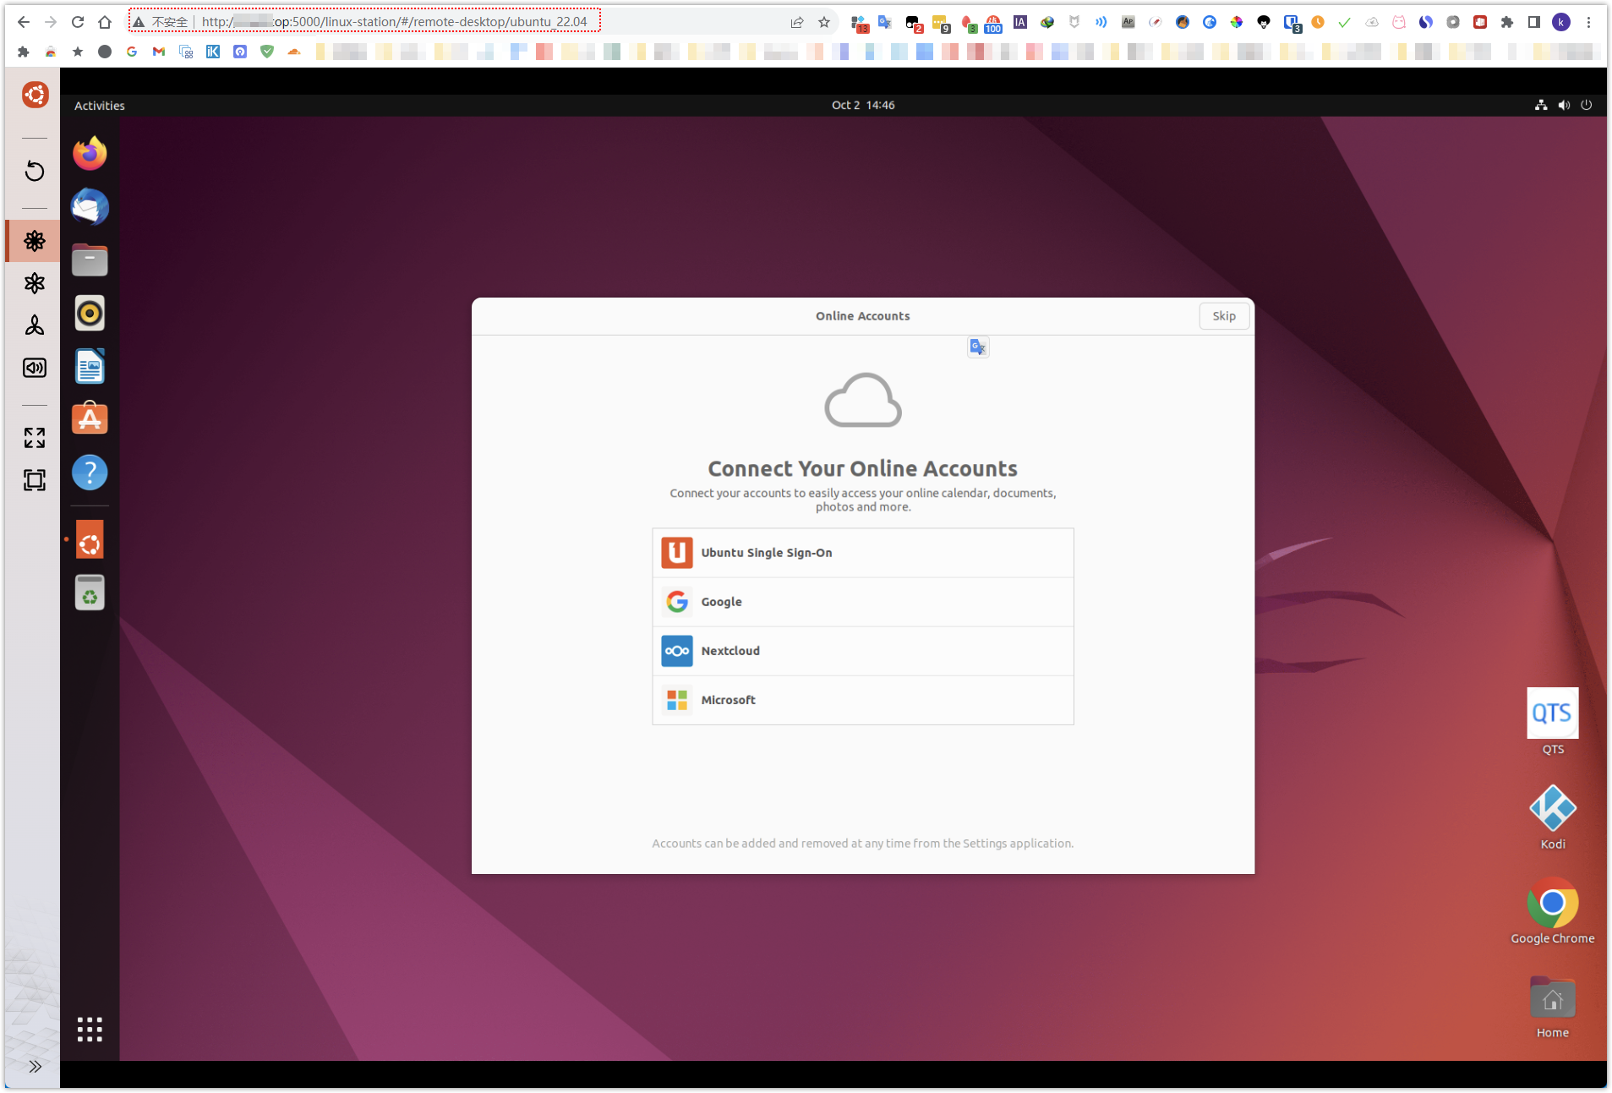The height and width of the screenshot is (1093, 1612).
Task: Select Google Chrome desktop icon
Action: pyautogui.click(x=1553, y=911)
